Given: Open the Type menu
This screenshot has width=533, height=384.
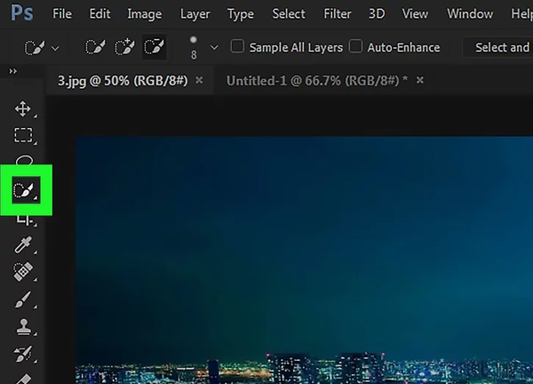Looking at the screenshot, I should [x=241, y=14].
